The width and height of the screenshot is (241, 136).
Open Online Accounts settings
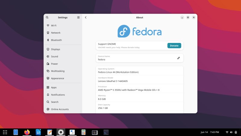[63, 109]
